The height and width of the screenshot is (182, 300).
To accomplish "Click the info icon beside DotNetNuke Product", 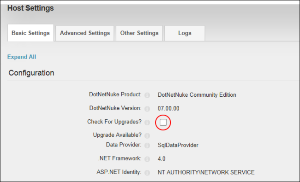I will pos(147,95).
